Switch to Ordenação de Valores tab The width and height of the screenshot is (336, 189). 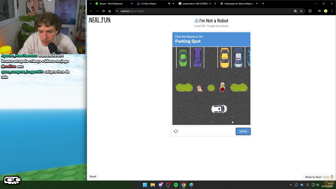coord(239,4)
